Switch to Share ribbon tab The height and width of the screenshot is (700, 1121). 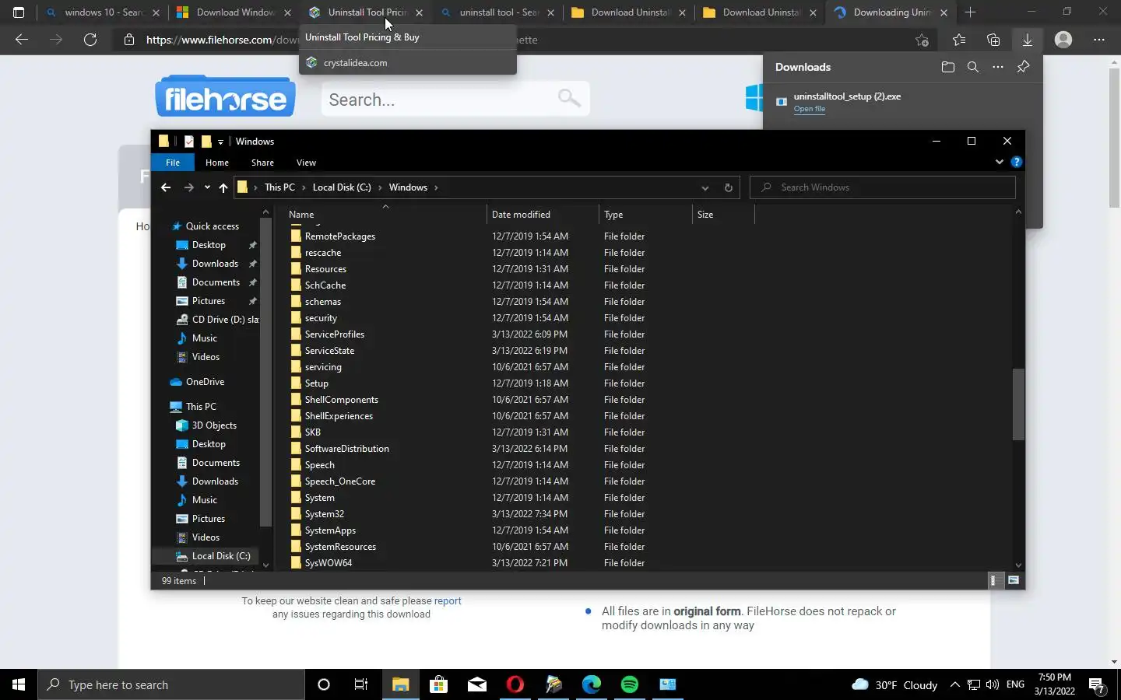(x=262, y=163)
